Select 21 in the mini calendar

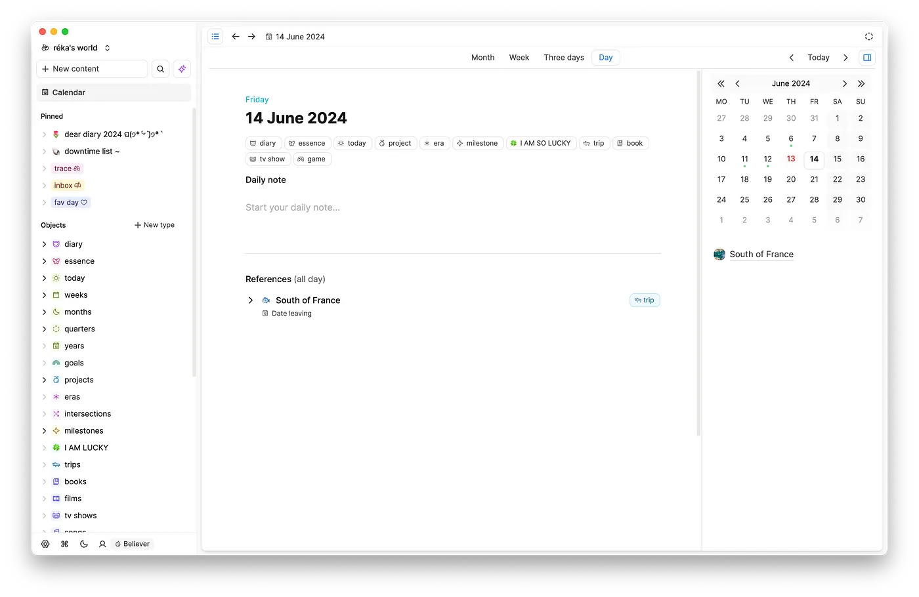coord(814,179)
